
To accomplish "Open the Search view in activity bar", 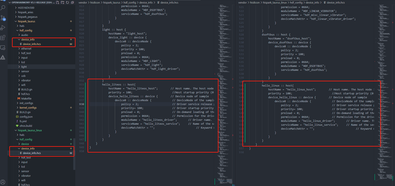I will coord(3,8).
